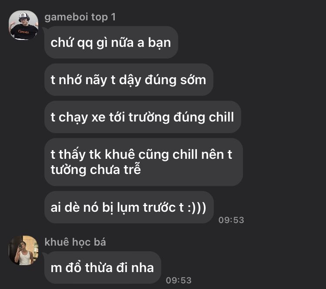This screenshot has height=289, width=326.
Task: Click the ':)))' emoticon in the message
Action: tap(196, 207)
